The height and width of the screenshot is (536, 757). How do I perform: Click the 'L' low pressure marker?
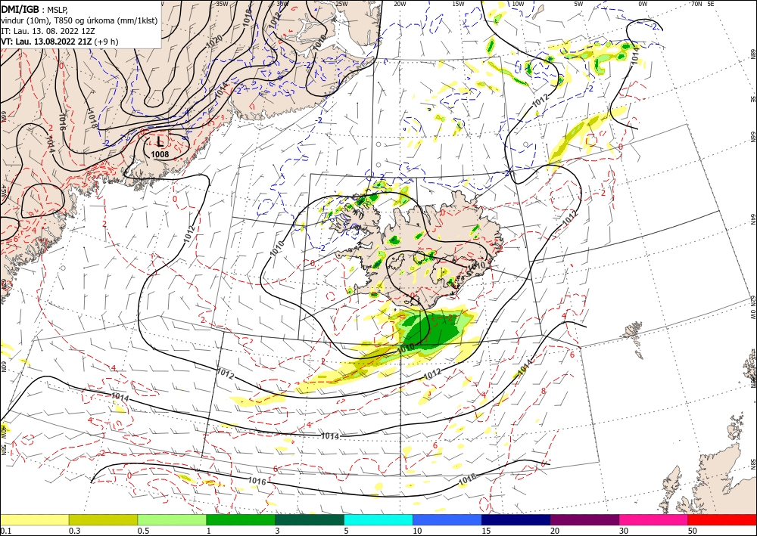[160, 141]
